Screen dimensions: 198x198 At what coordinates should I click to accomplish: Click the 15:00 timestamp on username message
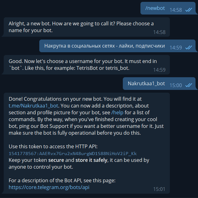point(176,85)
